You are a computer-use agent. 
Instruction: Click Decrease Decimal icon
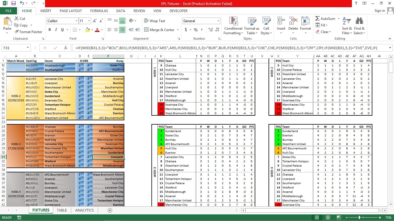pyautogui.click(x=217, y=30)
